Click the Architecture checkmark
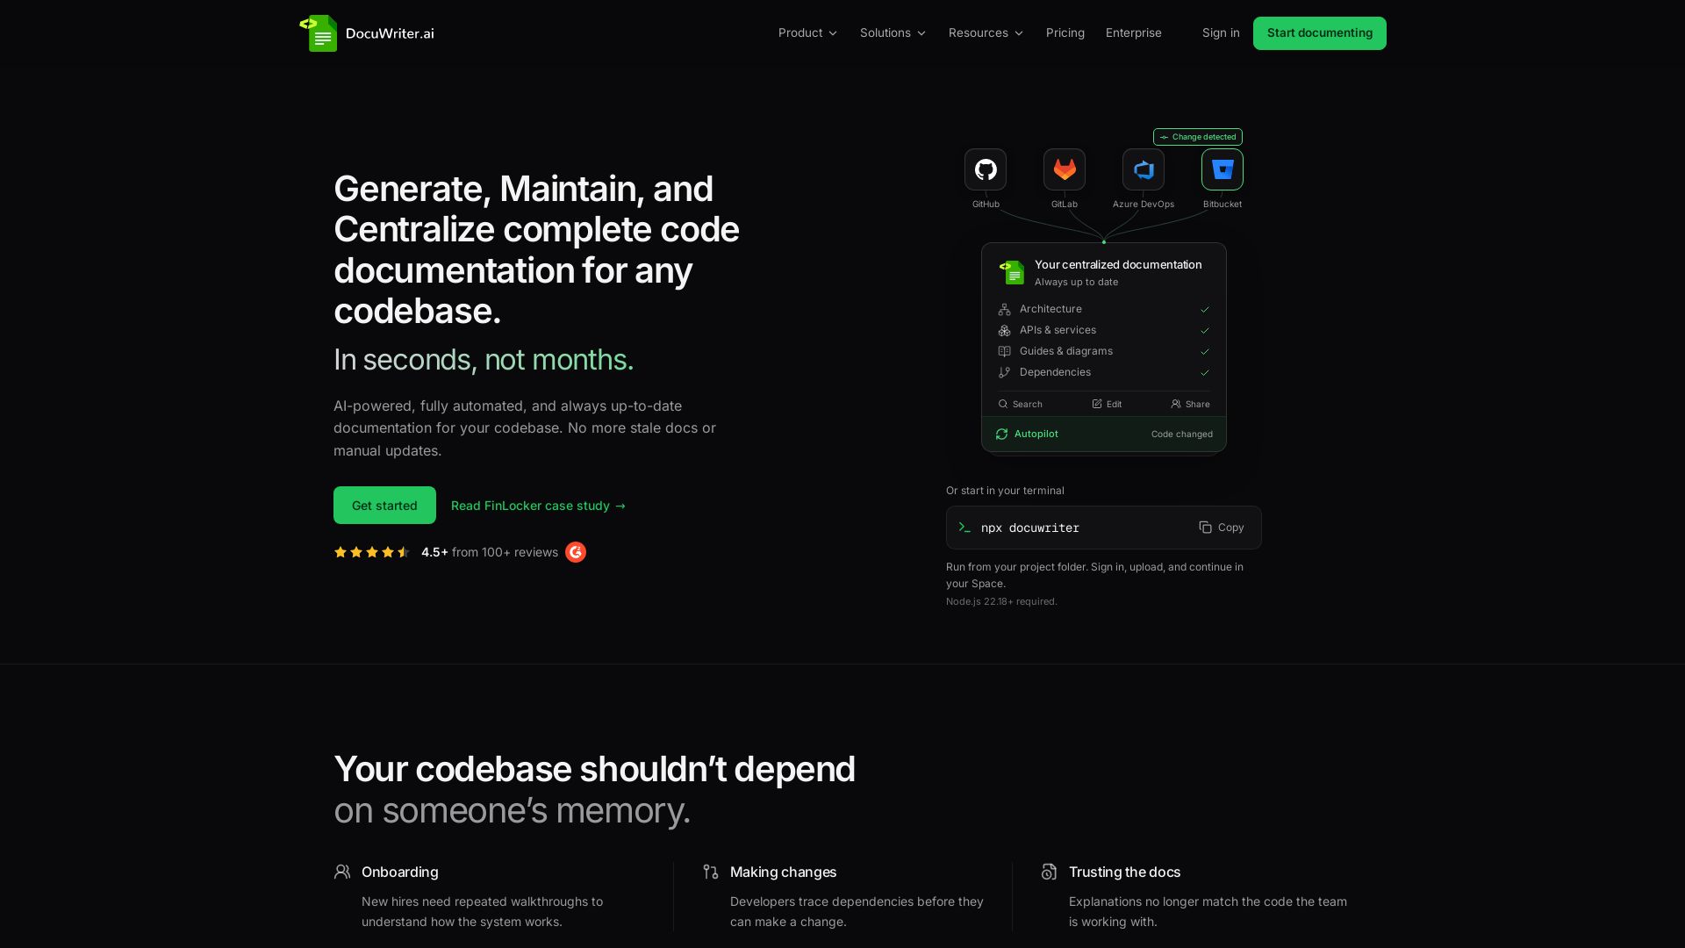The width and height of the screenshot is (1685, 948). click(1205, 309)
